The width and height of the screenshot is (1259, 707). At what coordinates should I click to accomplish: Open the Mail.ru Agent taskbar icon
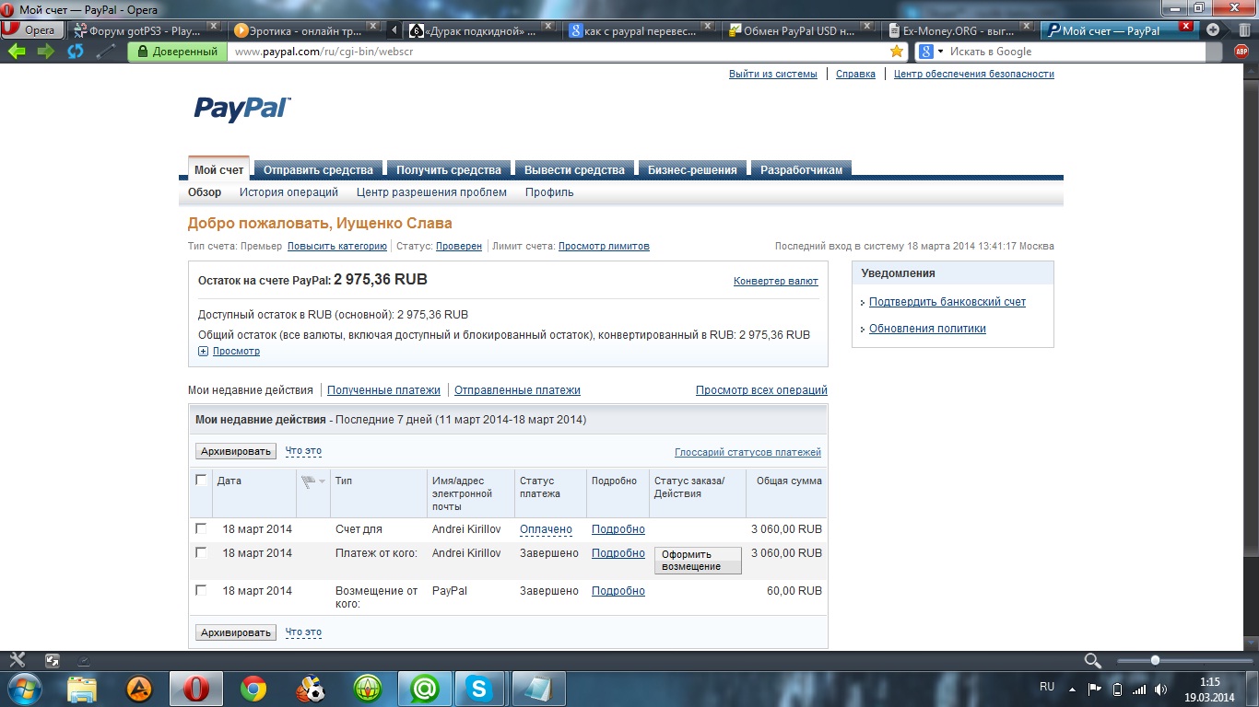pyautogui.click(x=424, y=689)
